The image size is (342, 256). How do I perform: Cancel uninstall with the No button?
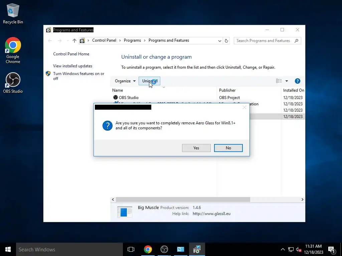coord(228,148)
